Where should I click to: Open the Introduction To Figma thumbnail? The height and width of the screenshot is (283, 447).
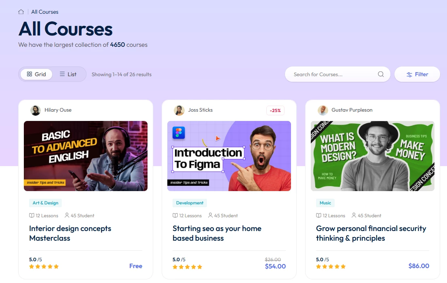coord(229,156)
